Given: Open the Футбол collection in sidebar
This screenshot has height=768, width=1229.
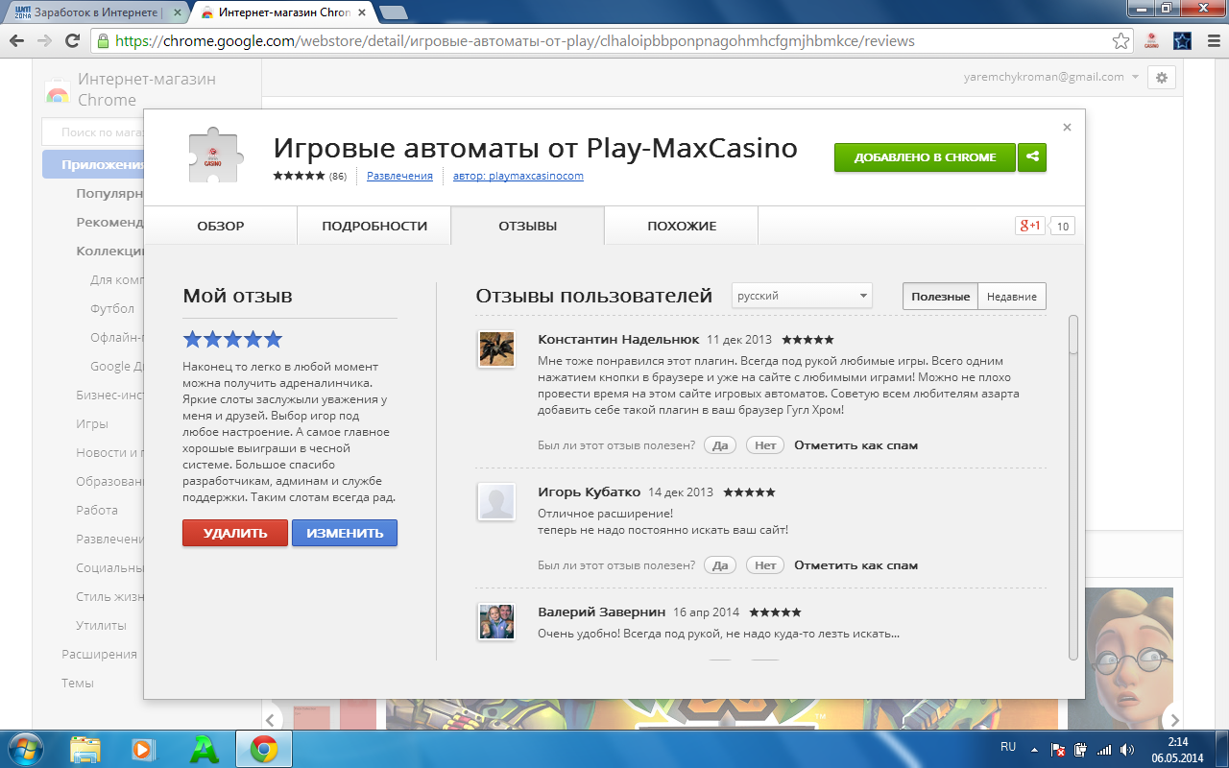Looking at the screenshot, I should (x=112, y=309).
